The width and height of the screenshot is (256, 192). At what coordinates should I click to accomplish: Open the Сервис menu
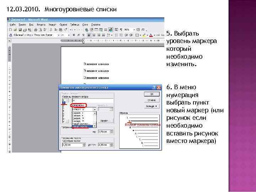click(63, 25)
